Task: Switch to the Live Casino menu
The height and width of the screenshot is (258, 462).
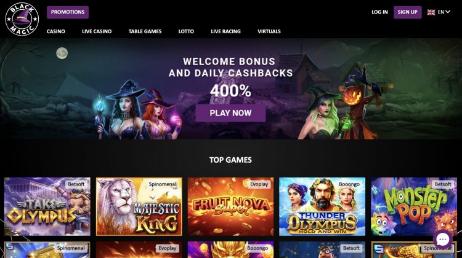Action: point(97,31)
